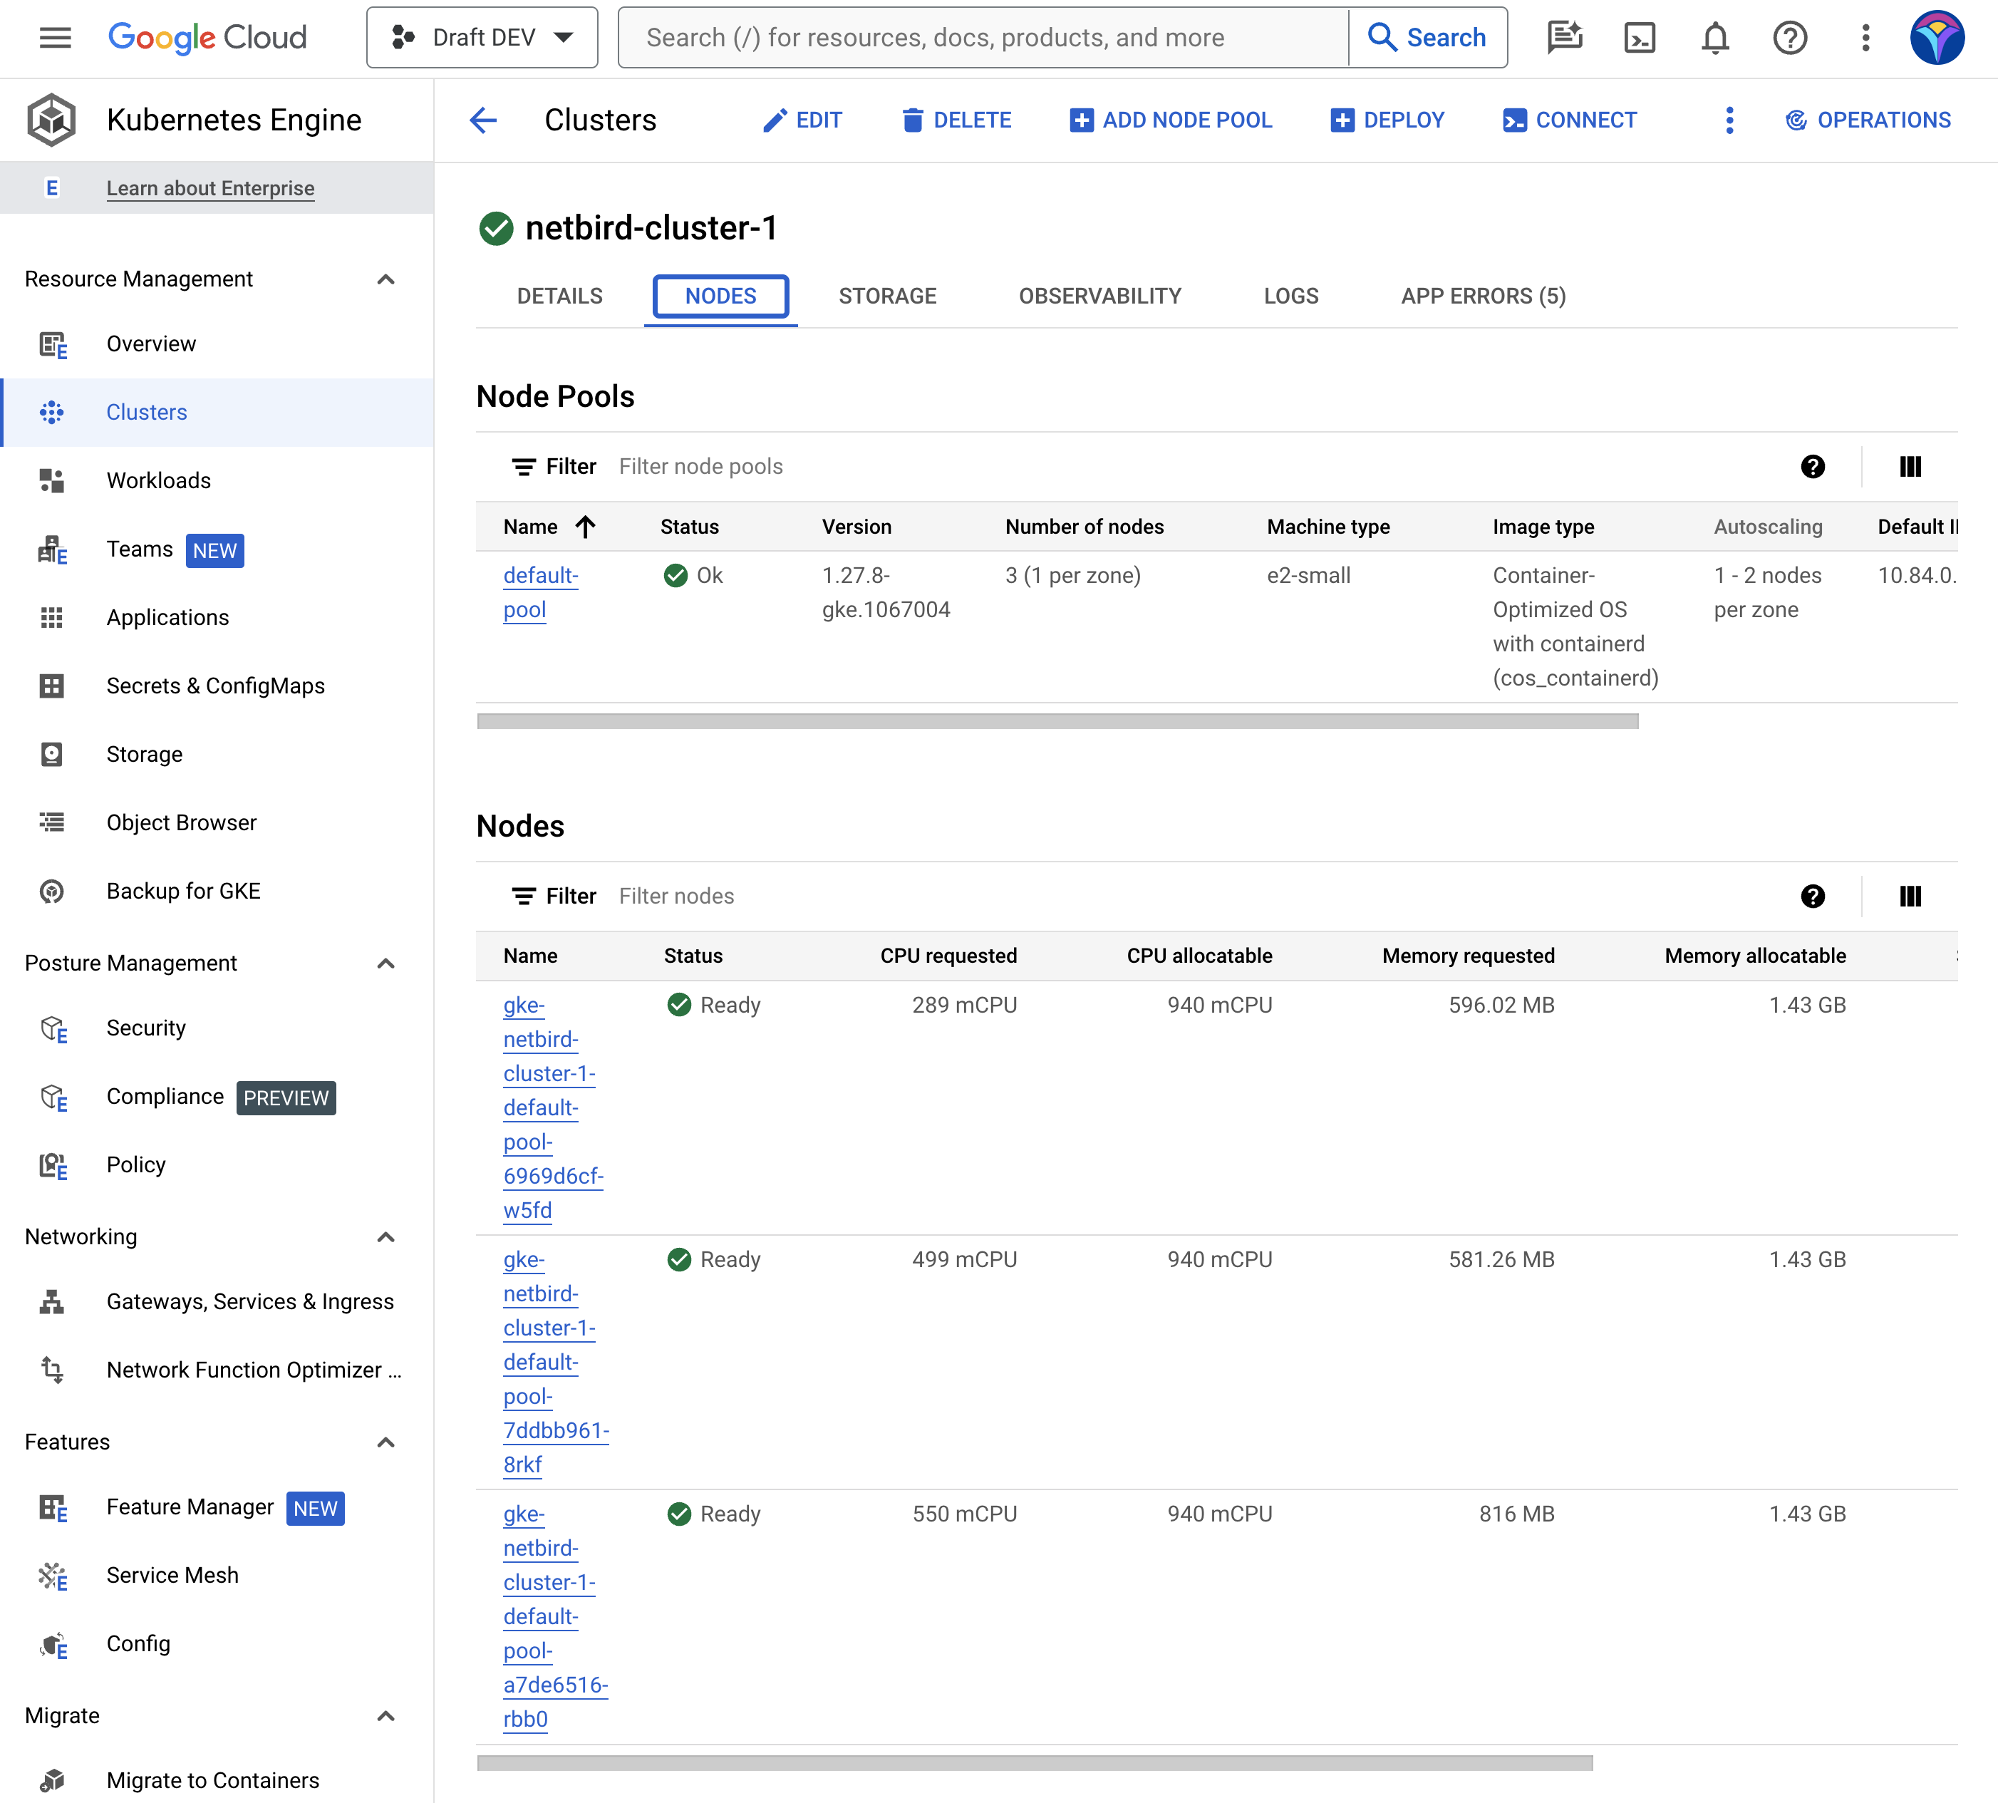This screenshot has width=1998, height=1803.
Task: Open the APP ERRORS tab
Action: (1482, 295)
